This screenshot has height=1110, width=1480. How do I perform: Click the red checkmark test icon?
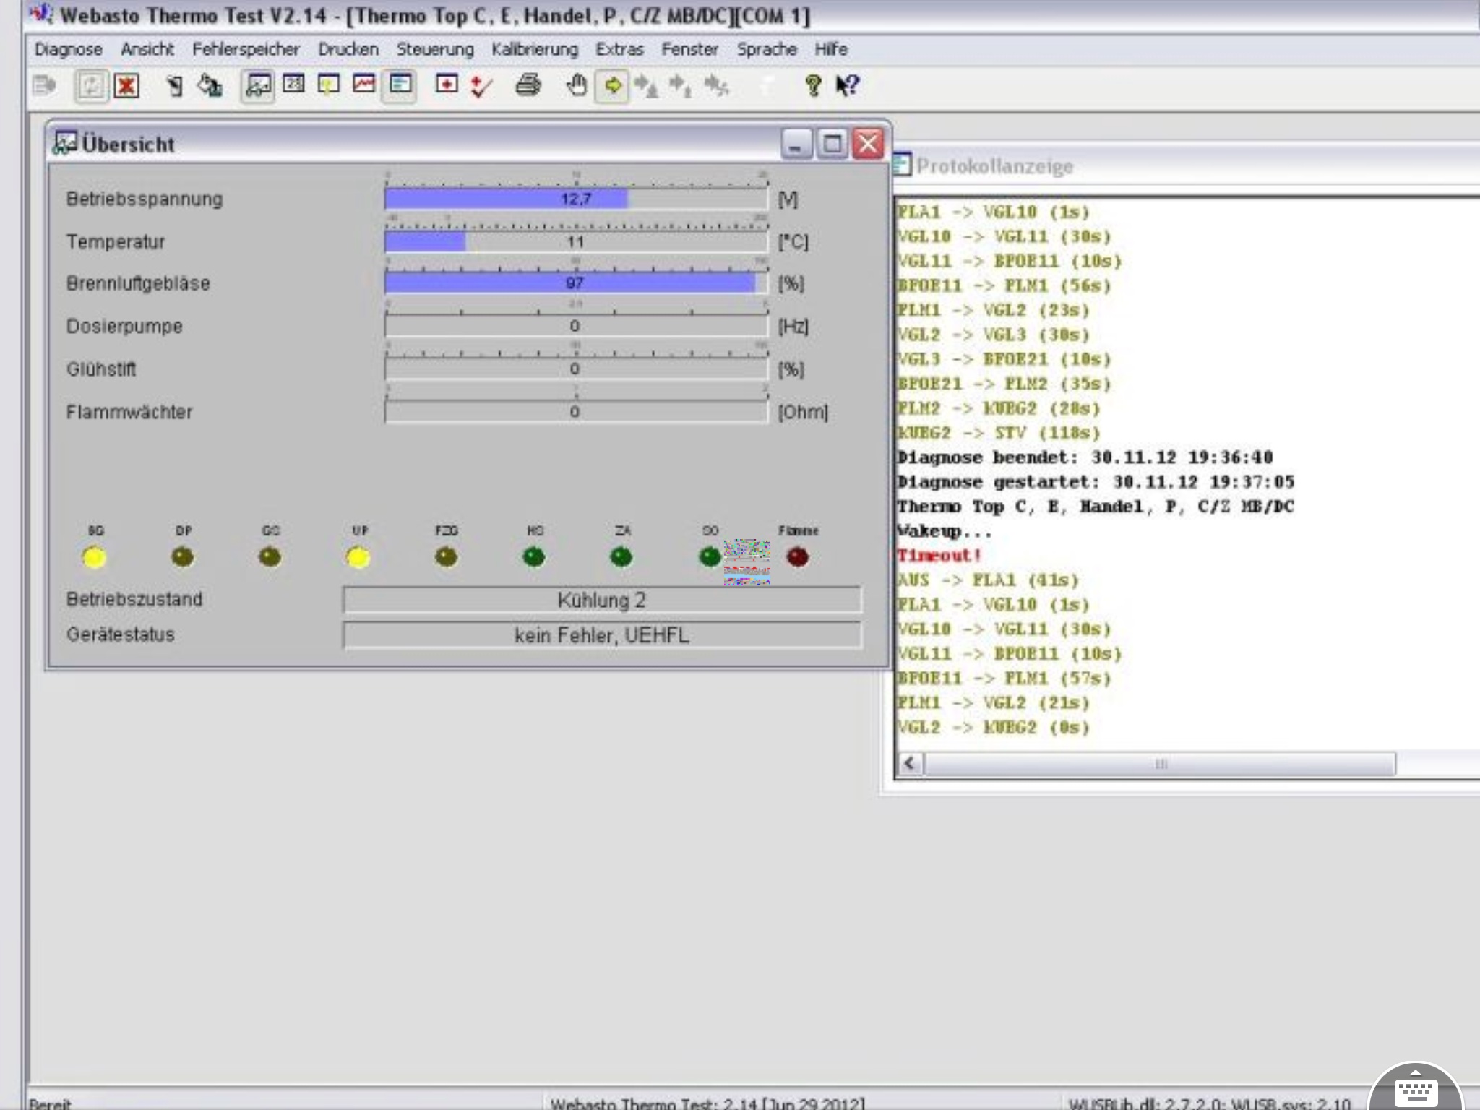click(481, 86)
